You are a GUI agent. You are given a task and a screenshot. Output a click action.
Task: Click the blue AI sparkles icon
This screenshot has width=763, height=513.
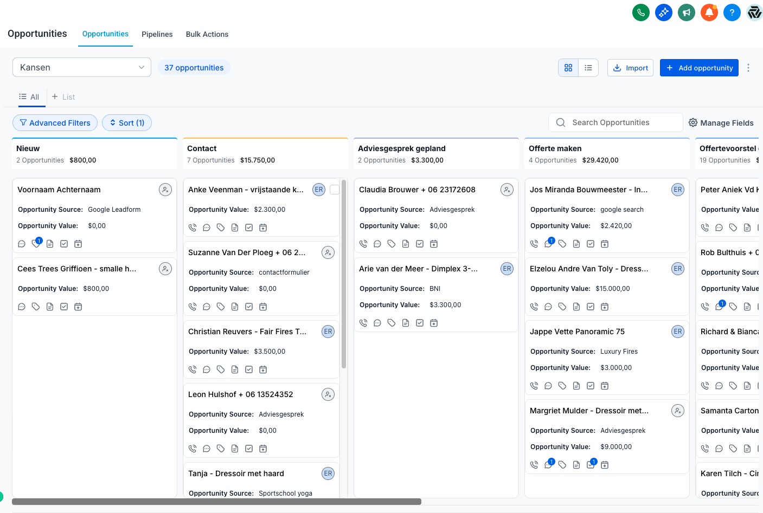[x=664, y=12]
